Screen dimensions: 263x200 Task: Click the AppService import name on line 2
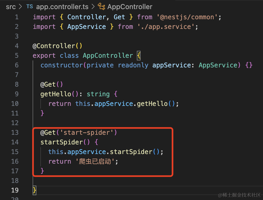(87, 27)
